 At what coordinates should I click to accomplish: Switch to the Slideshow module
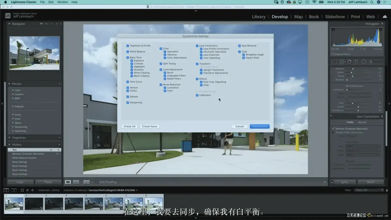[x=335, y=17]
